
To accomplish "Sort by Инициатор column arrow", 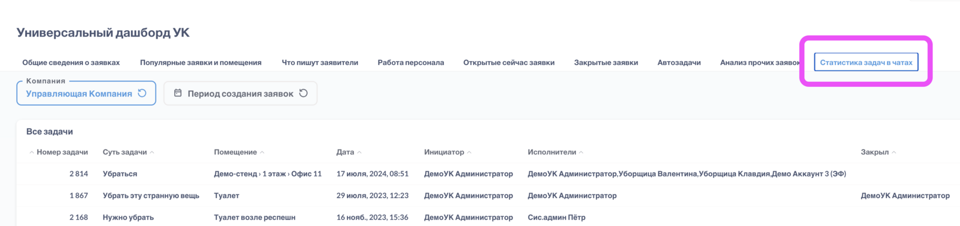I will click(469, 152).
